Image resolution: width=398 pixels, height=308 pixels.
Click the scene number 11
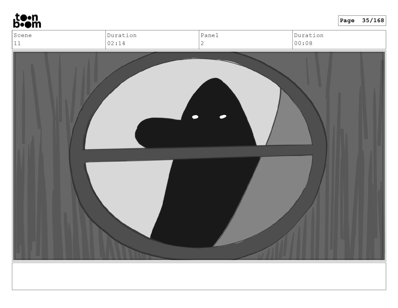point(17,43)
